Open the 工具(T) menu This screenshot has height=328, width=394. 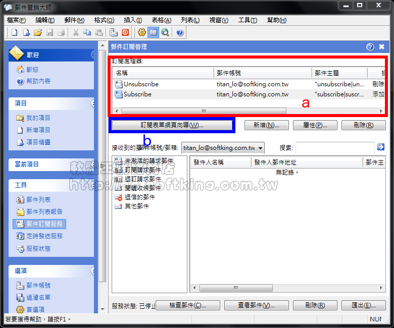click(248, 20)
